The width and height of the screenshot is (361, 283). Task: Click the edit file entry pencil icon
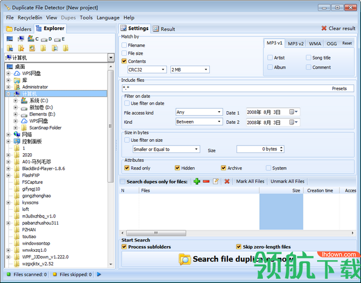coord(215,181)
